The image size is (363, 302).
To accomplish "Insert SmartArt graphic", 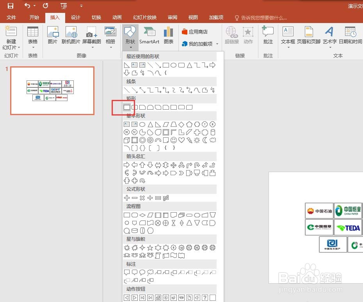I will 149,35.
